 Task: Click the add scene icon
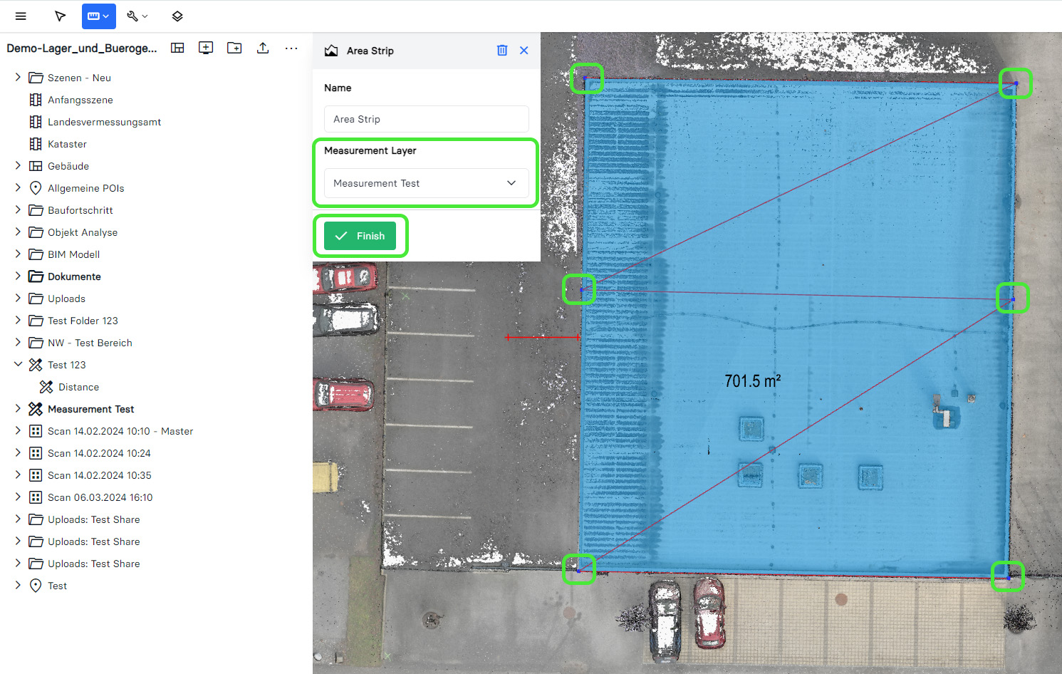pos(206,48)
